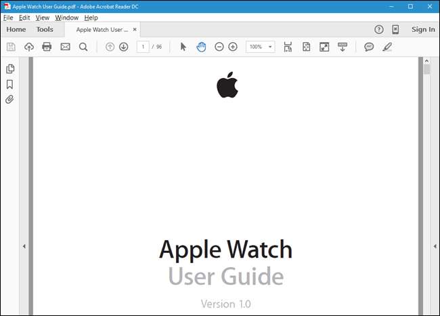Select the highlight text pen tool
This screenshot has height=316, width=440.
(387, 47)
